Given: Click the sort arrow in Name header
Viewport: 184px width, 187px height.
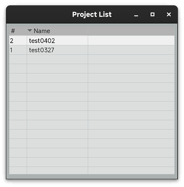Looking at the screenshot, I should click(x=30, y=30).
